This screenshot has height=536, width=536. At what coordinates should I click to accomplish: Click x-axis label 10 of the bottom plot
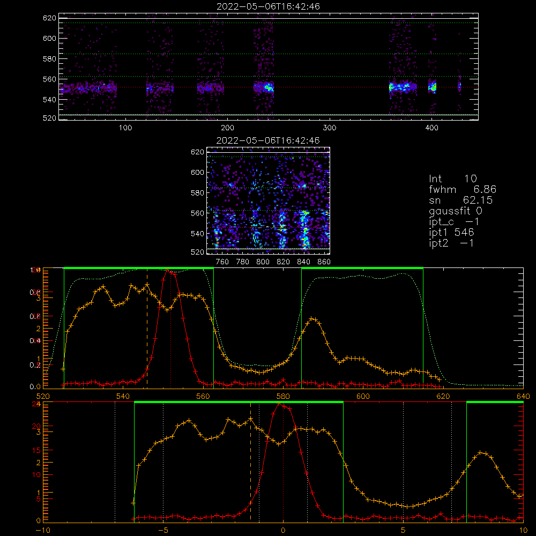[x=523, y=531]
